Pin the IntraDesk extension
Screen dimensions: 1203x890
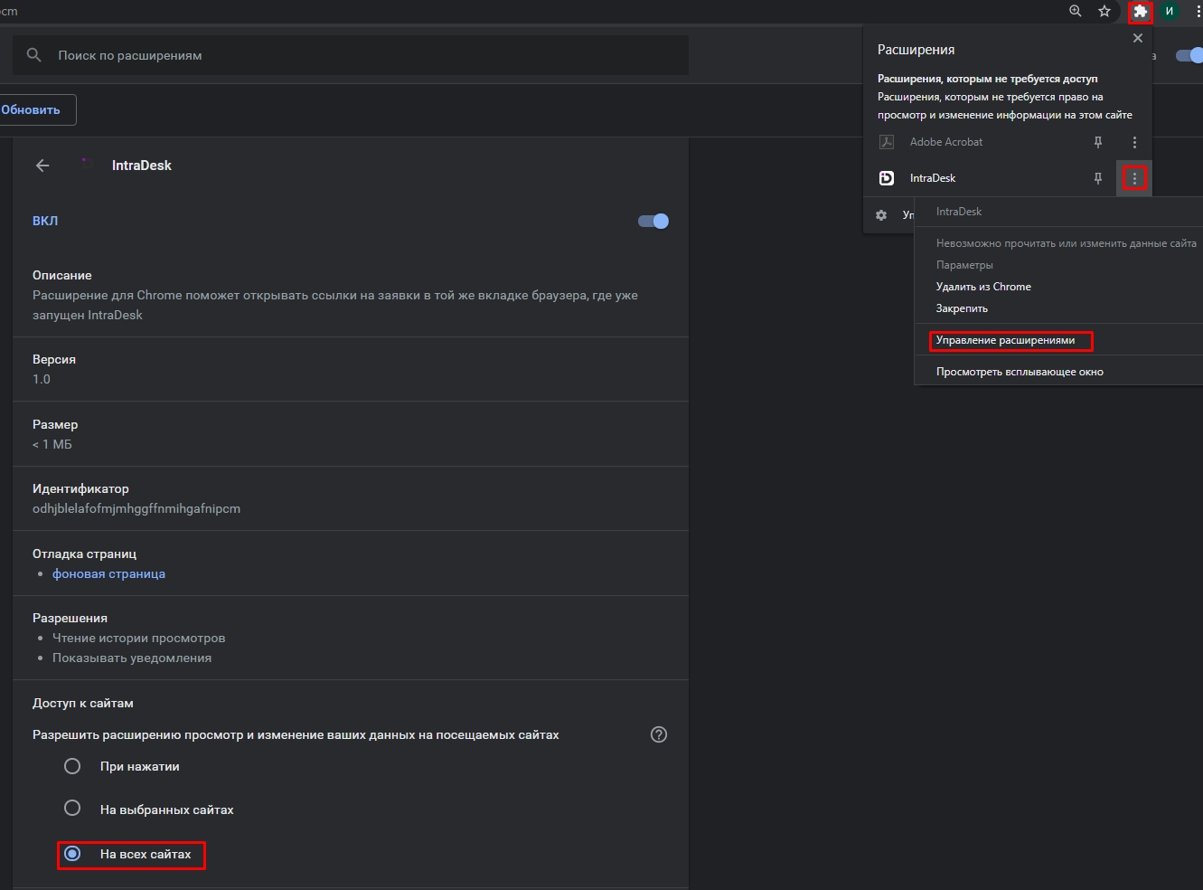click(1098, 178)
